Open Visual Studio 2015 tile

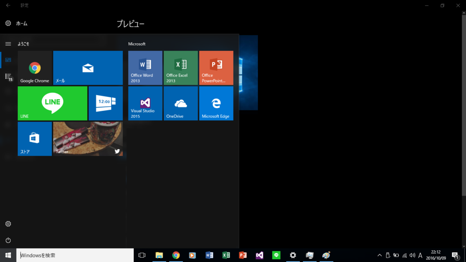[145, 103]
